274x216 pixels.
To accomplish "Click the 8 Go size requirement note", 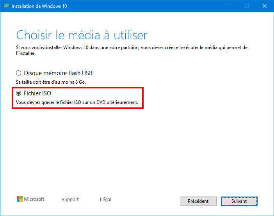I will pos(51,82).
